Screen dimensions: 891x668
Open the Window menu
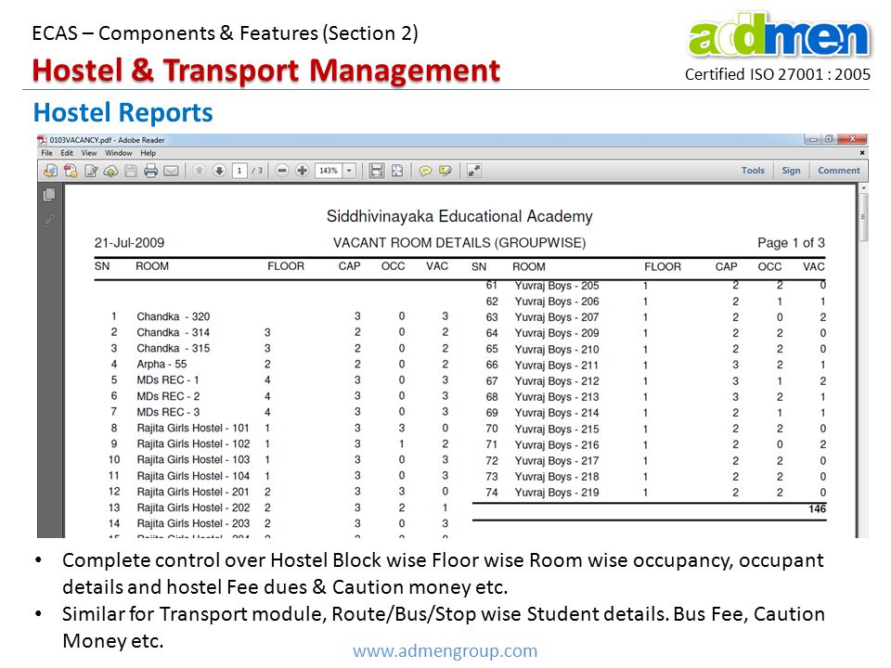click(x=118, y=153)
